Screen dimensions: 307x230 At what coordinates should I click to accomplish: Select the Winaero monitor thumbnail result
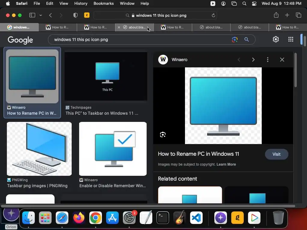(x=32, y=76)
